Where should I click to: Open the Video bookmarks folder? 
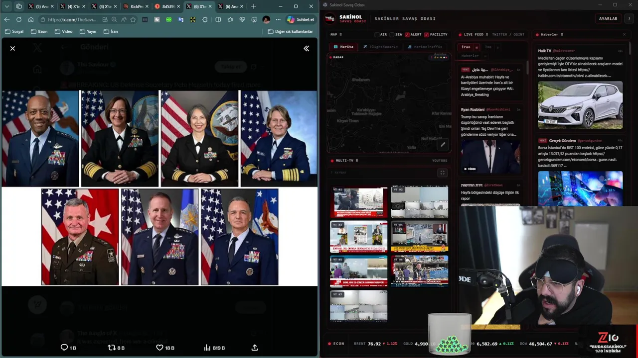pyautogui.click(x=63, y=31)
